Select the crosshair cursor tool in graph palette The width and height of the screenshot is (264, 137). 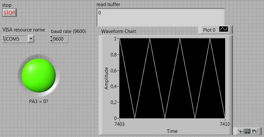tap(241, 131)
